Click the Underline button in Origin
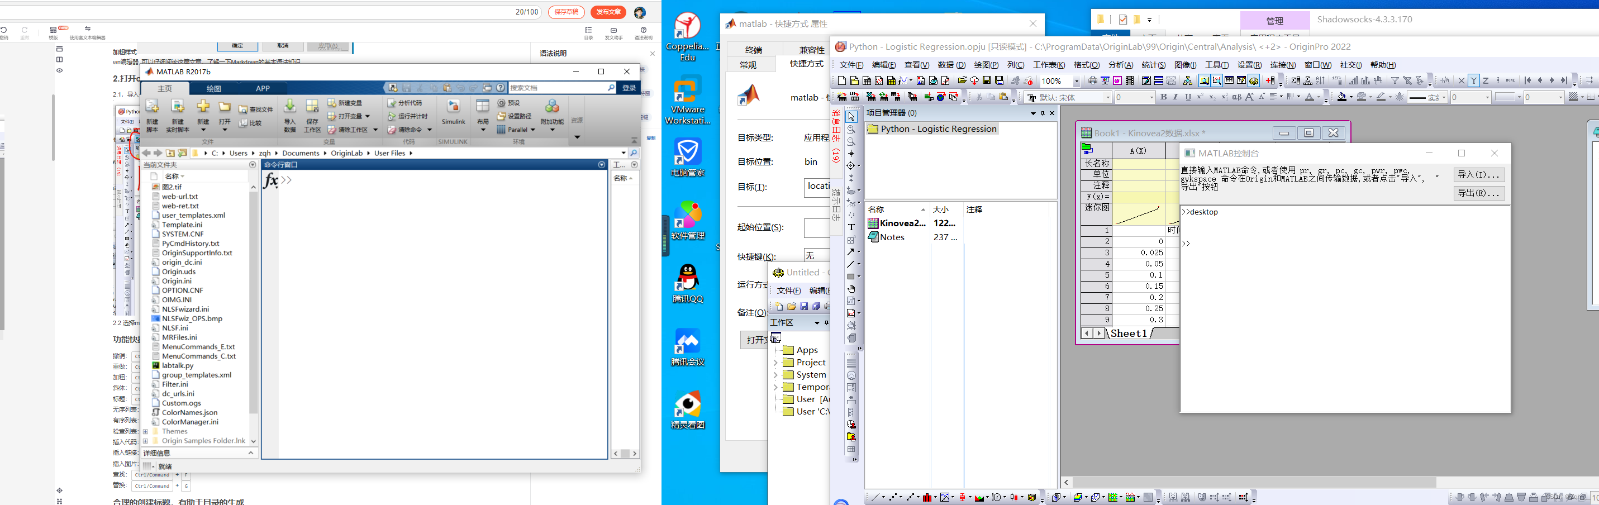The height and width of the screenshot is (505, 1599). pos(1188,97)
